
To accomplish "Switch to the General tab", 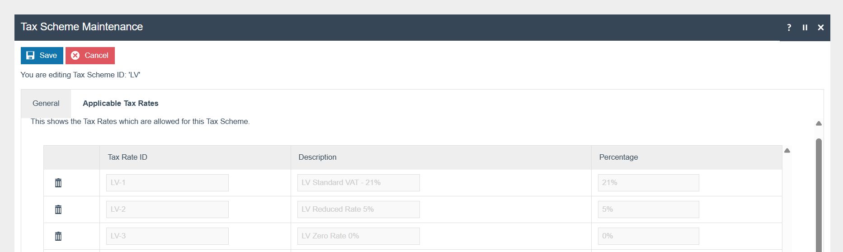I will (x=46, y=104).
